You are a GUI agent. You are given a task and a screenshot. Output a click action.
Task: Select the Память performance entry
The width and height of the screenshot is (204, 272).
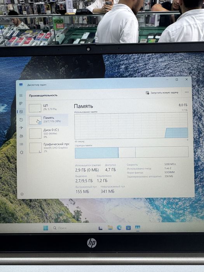pos(49,120)
